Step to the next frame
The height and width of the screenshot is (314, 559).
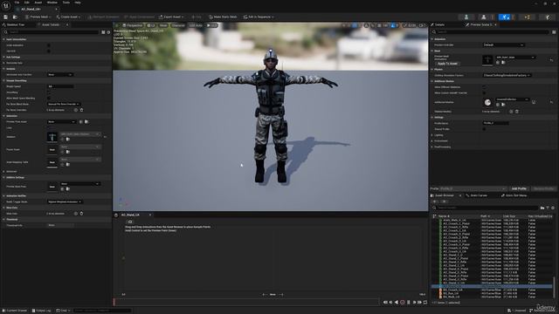tap(414, 303)
